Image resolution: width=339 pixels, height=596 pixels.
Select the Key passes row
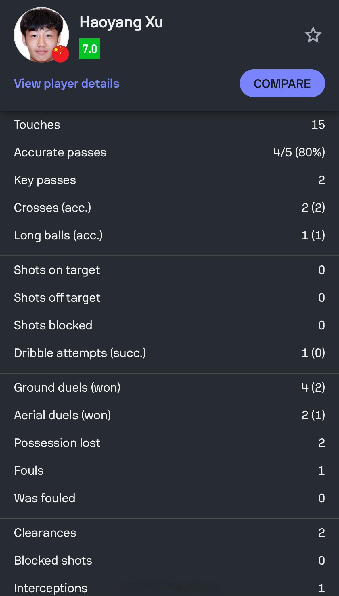[x=169, y=180]
